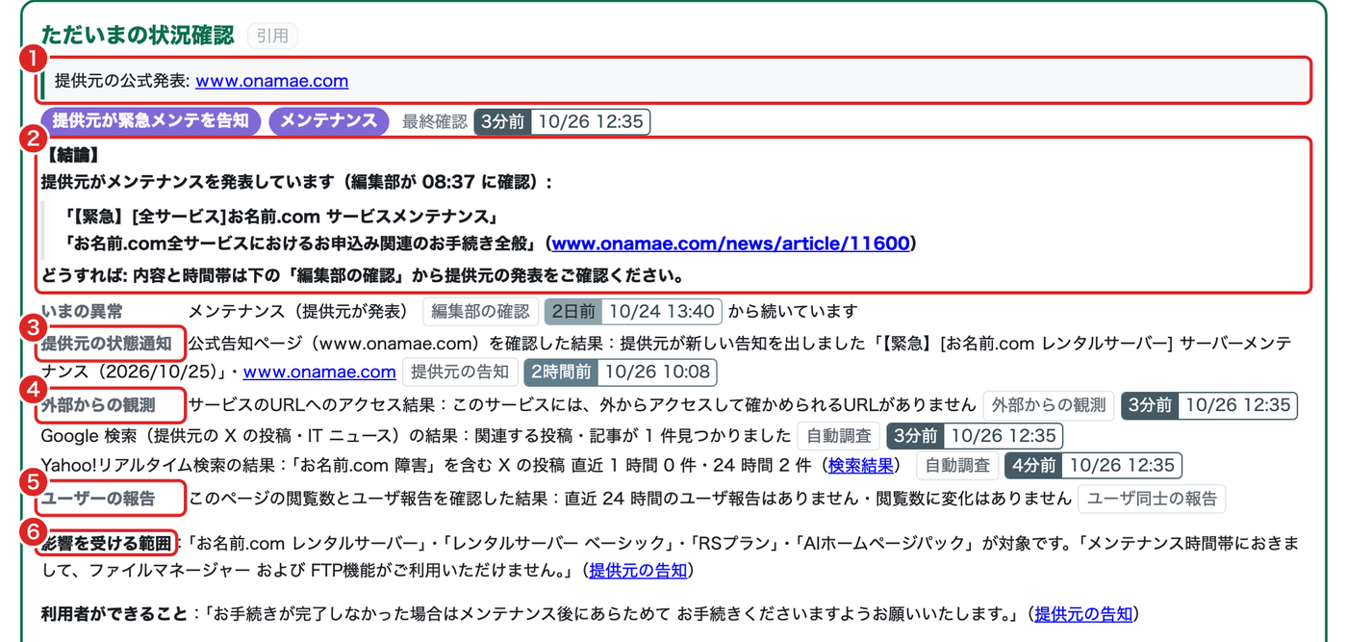
Task: Click the ユーザ同士の報告 button
Action: [1152, 499]
